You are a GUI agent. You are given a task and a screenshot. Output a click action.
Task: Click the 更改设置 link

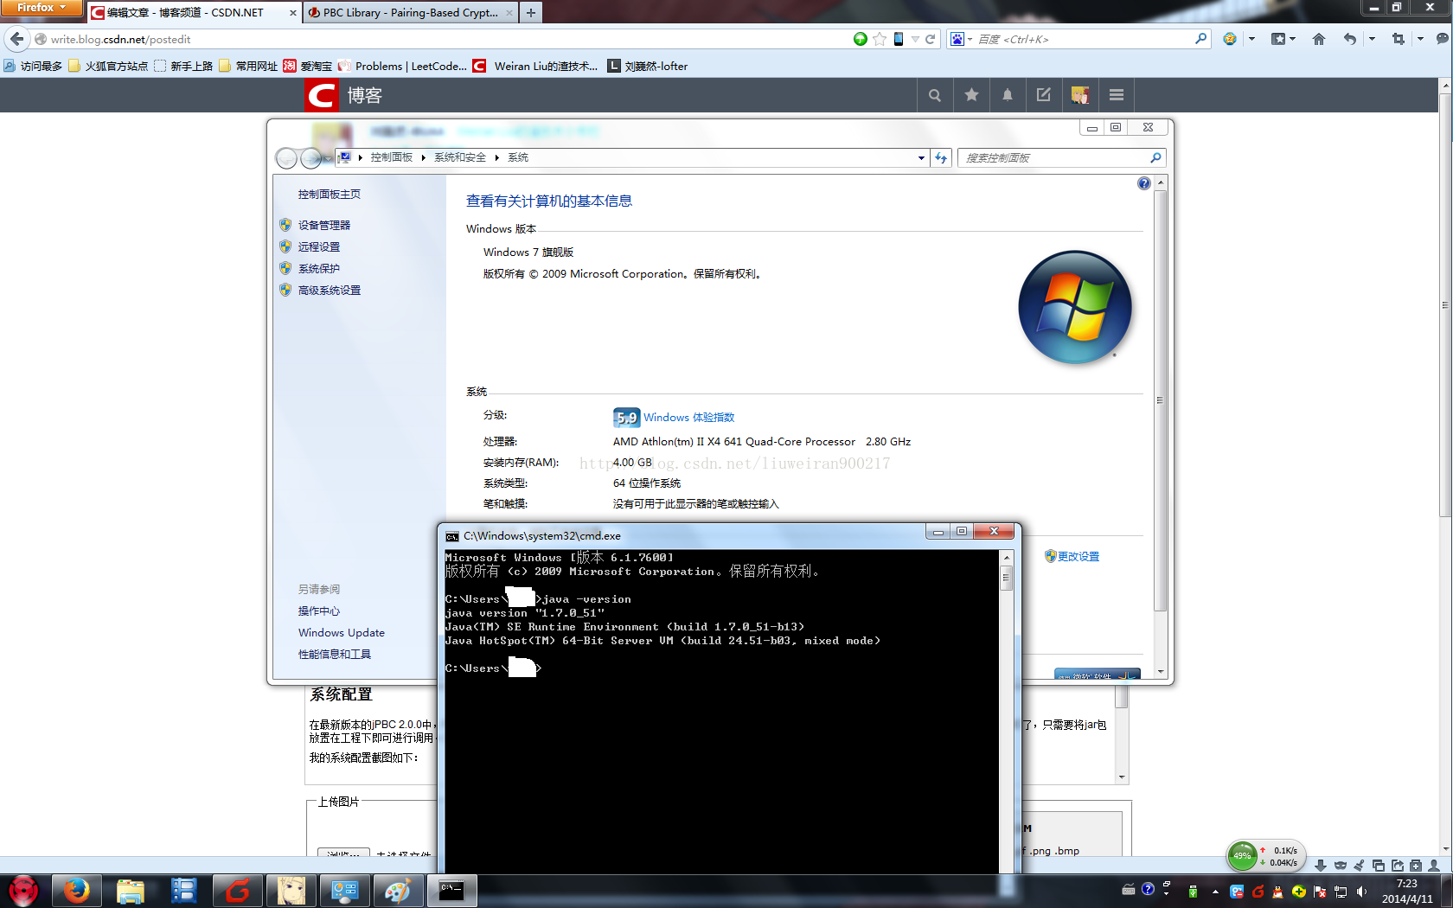pyautogui.click(x=1079, y=556)
